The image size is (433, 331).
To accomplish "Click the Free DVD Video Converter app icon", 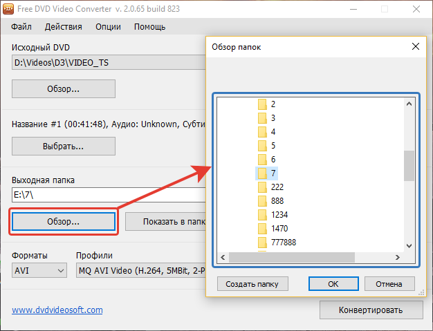I will (x=8, y=8).
